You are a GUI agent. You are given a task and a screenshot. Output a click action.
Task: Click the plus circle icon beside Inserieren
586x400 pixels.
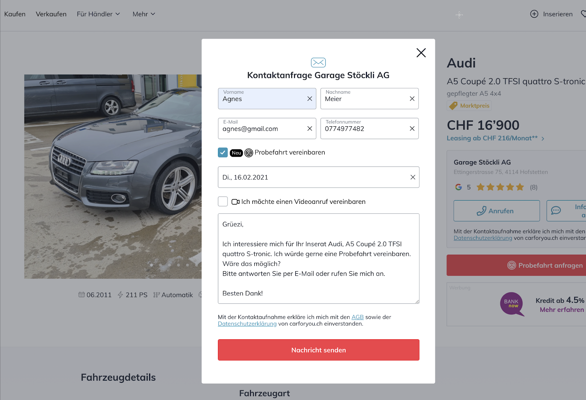[x=534, y=14]
